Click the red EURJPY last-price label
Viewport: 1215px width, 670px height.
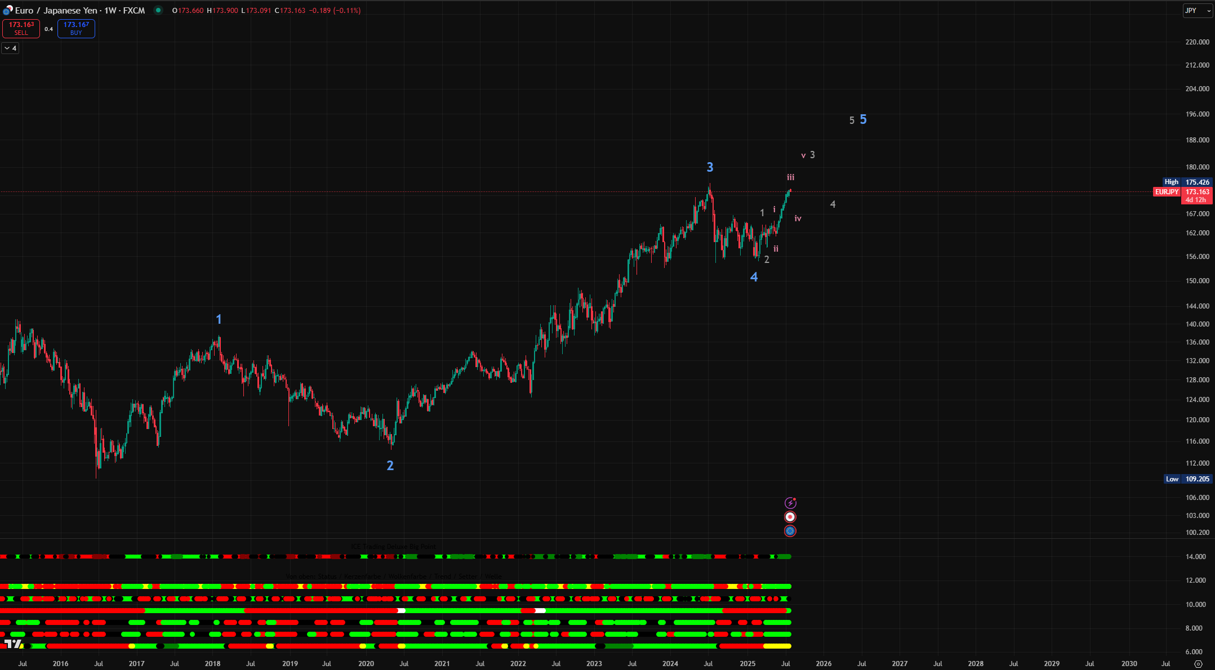(x=1167, y=192)
